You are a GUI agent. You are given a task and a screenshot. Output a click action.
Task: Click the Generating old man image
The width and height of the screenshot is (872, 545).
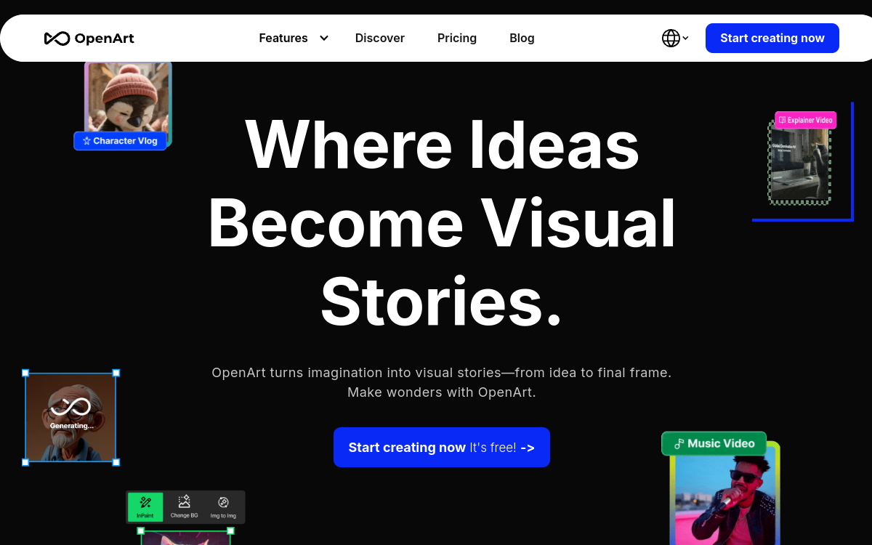coord(70,417)
